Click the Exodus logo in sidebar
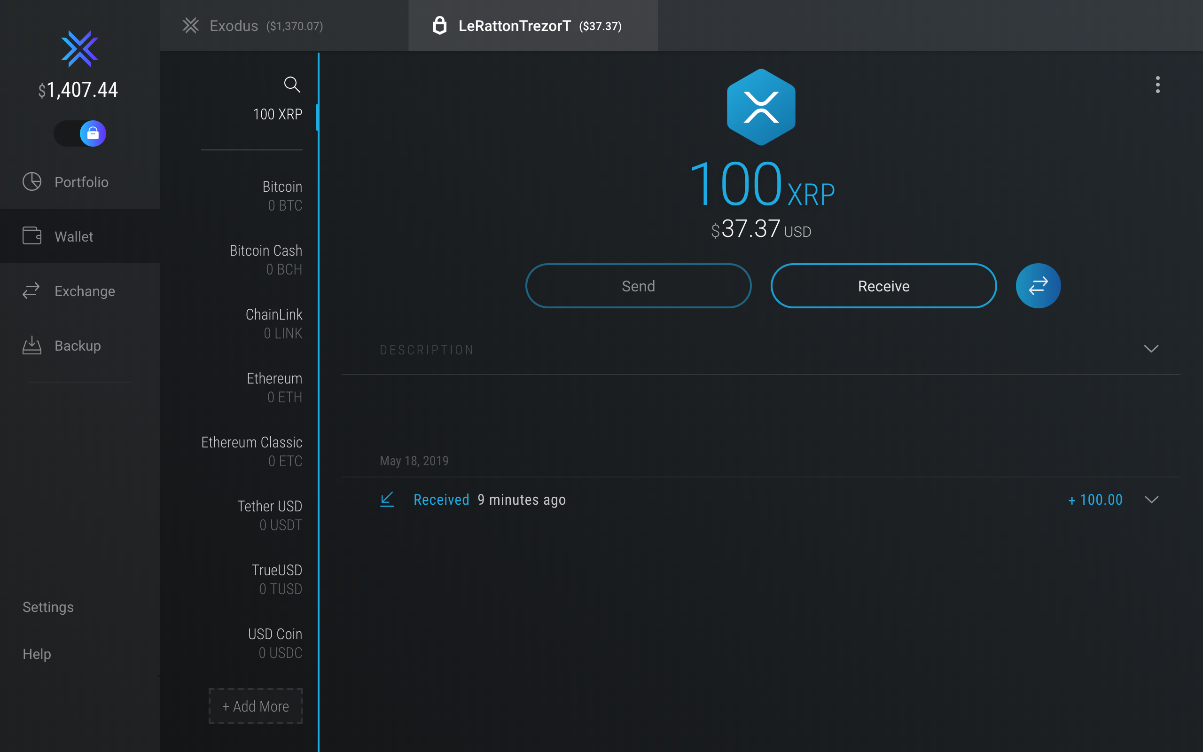 click(79, 49)
